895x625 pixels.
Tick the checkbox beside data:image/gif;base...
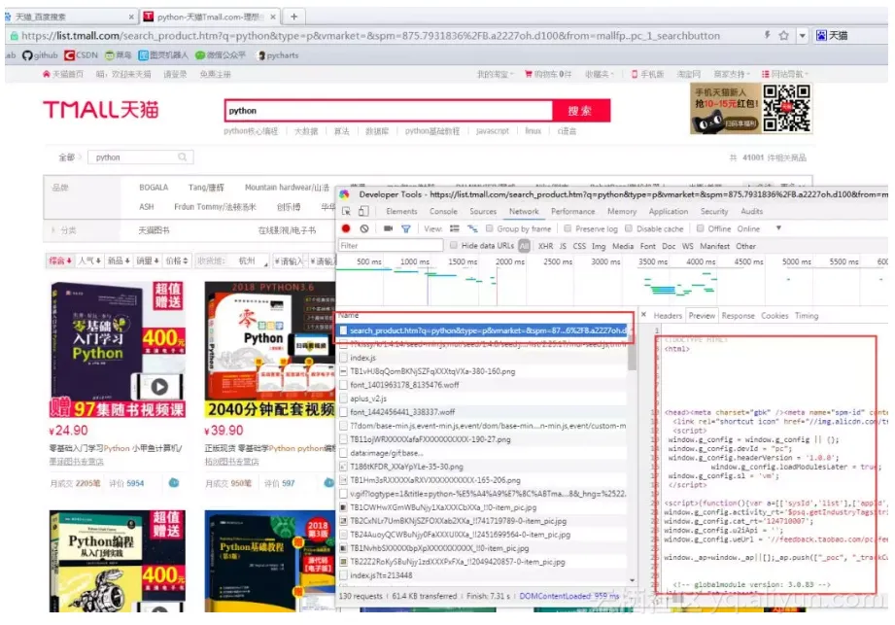tap(343, 453)
